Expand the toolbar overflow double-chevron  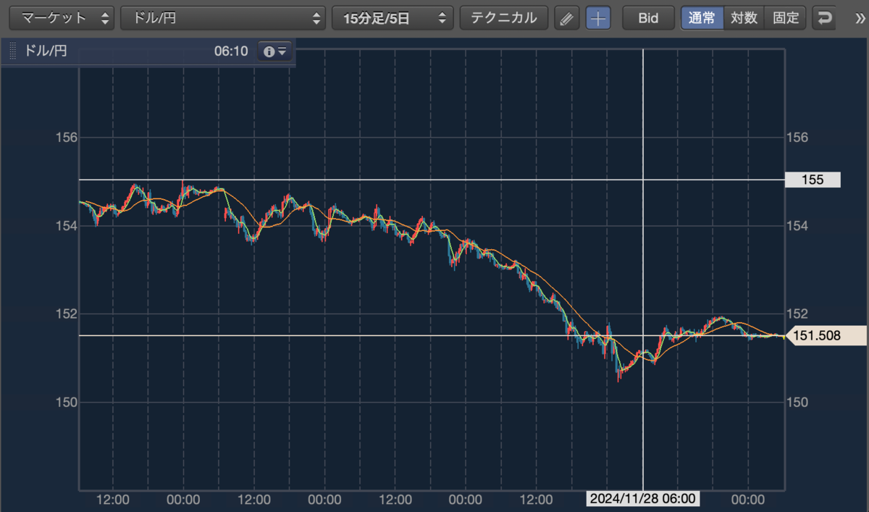[860, 18]
